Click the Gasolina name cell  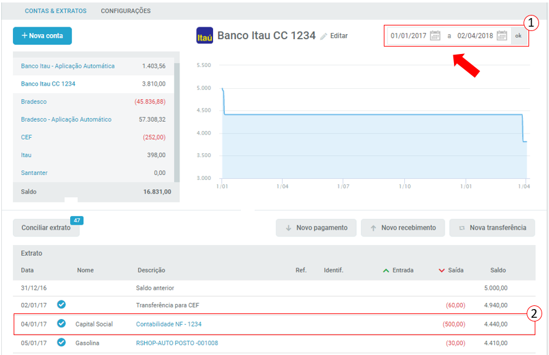[x=87, y=343]
